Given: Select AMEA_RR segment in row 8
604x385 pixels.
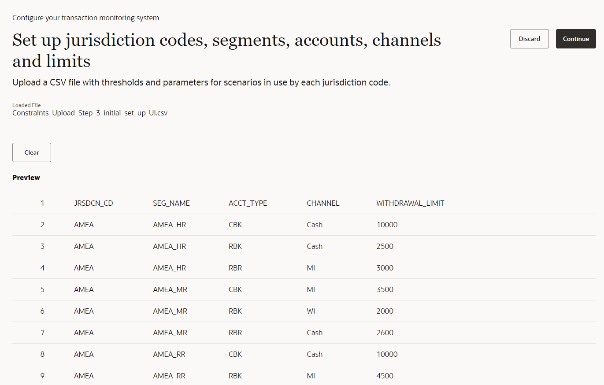Looking at the screenshot, I should point(169,354).
